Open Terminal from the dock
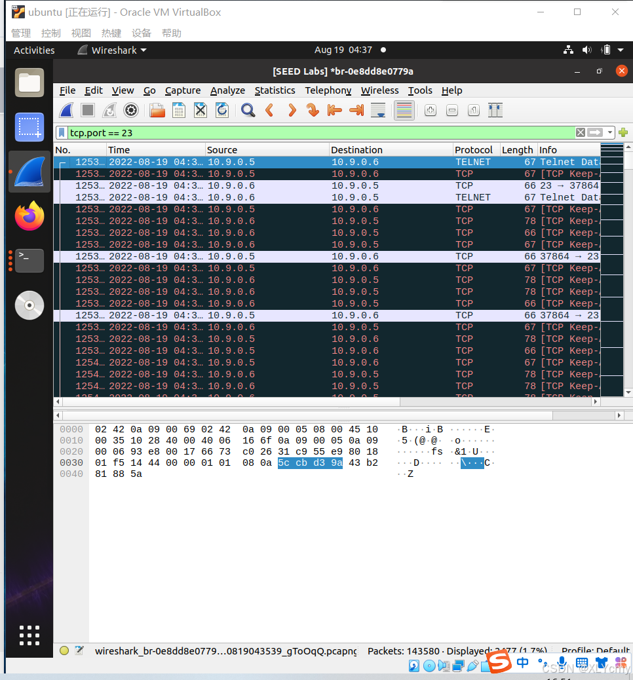Image resolution: width=633 pixels, height=680 pixels. tap(29, 261)
